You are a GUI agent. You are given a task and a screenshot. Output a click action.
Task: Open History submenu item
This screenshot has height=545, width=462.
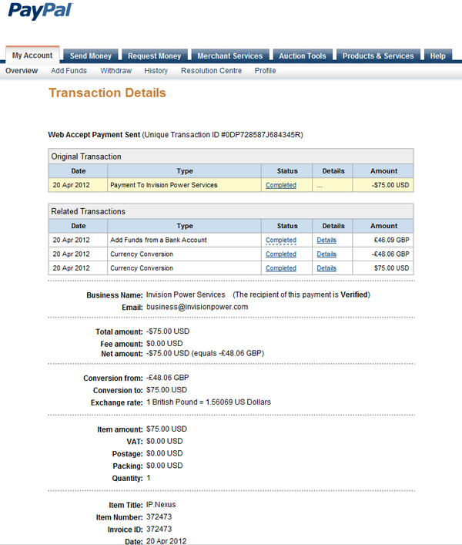tap(156, 71)
